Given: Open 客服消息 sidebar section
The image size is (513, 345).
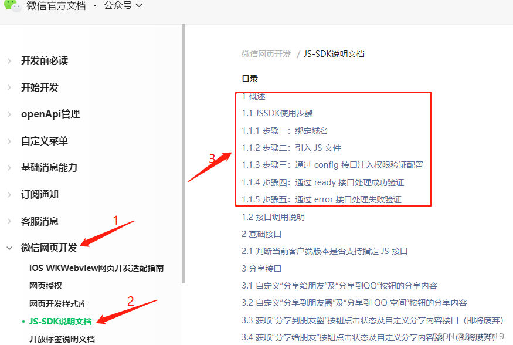Looking at the screenshot, I should [x=40, y=221].
